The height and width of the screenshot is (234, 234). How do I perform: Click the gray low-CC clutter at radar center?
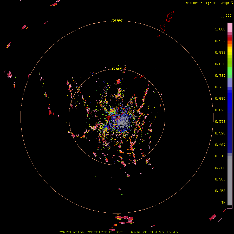coord(123,123)
